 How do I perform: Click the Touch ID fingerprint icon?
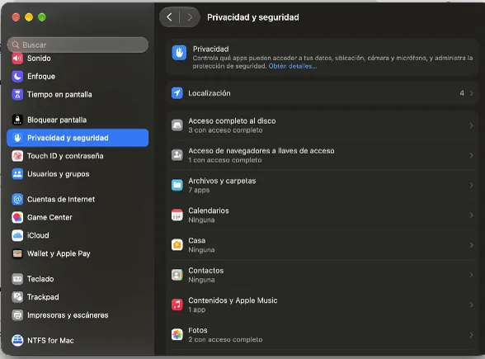click(17, 156)
